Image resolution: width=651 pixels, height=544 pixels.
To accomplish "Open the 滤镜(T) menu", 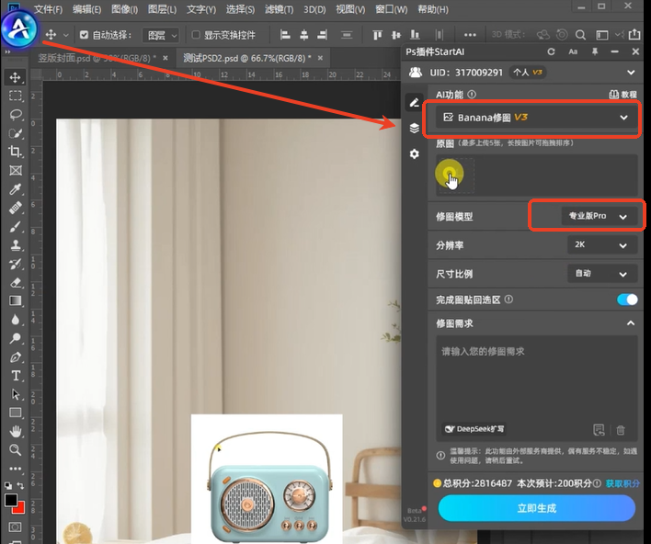I will [279, 9].
